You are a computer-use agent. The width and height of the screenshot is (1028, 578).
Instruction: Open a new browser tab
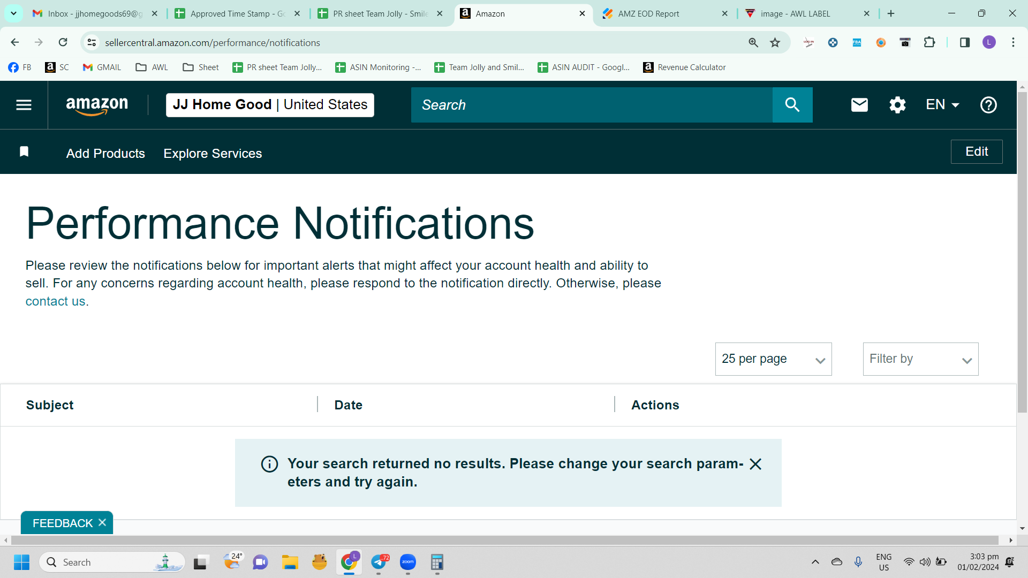pyautogui.click(x=891, y=13)
